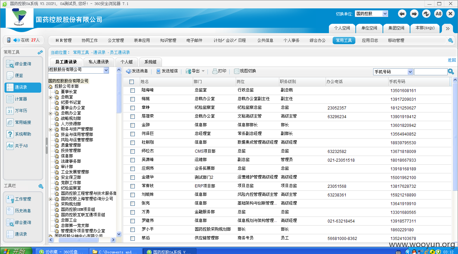Click the 发送消息 speaker toolbar item

(x=137, y=71)
